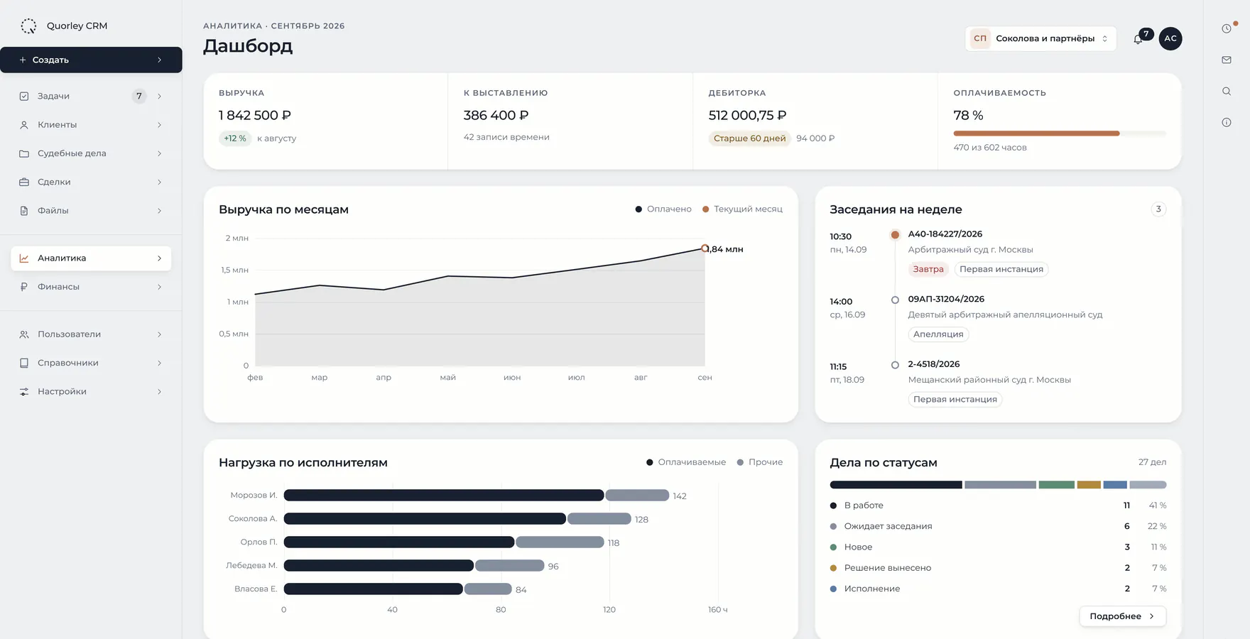The width and height of the screenshot is (1250, 639).
Task: Click the Оплачиваемость progress bar
Action: [1060, 133]
